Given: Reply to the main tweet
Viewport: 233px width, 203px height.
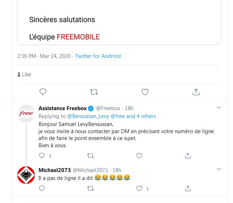Looking at the screenshot, I should pyautogui.click(x=43, y=92).
